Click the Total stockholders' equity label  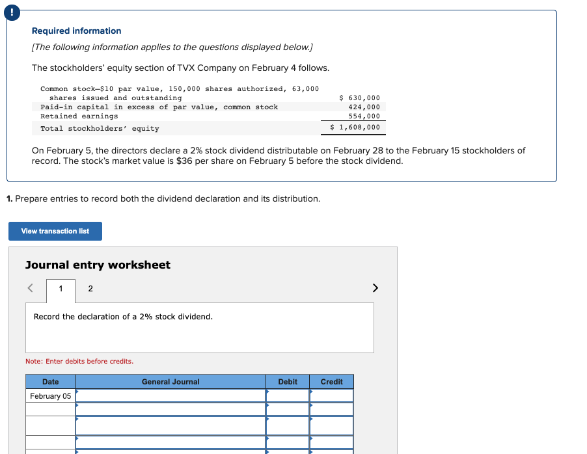tap(100, 128)
